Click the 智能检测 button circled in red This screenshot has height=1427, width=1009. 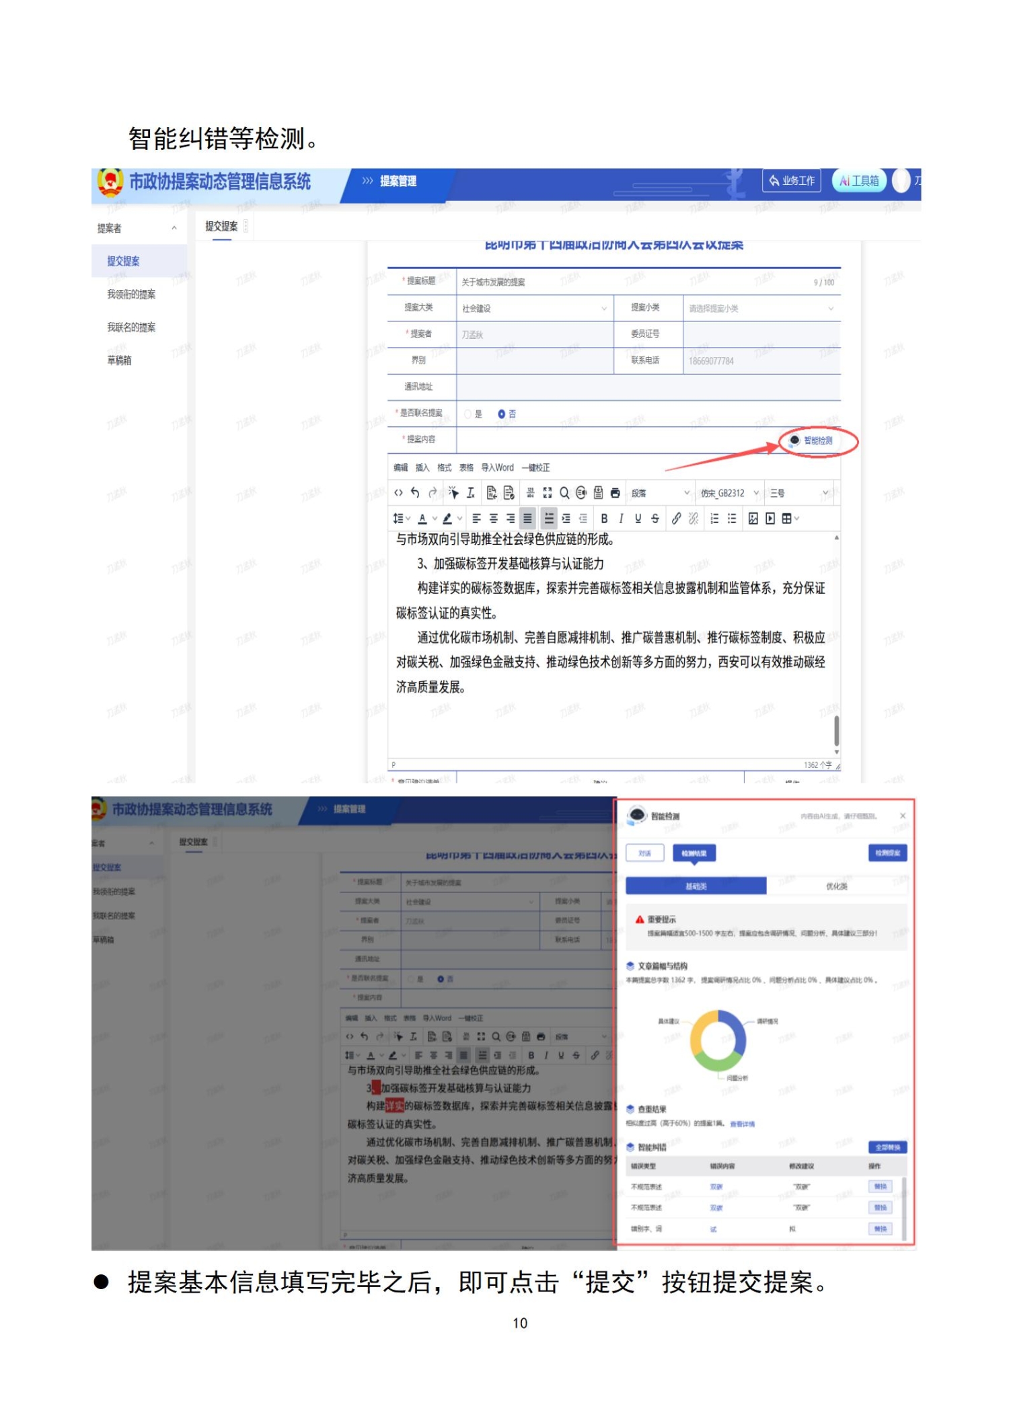pos(812,440)
